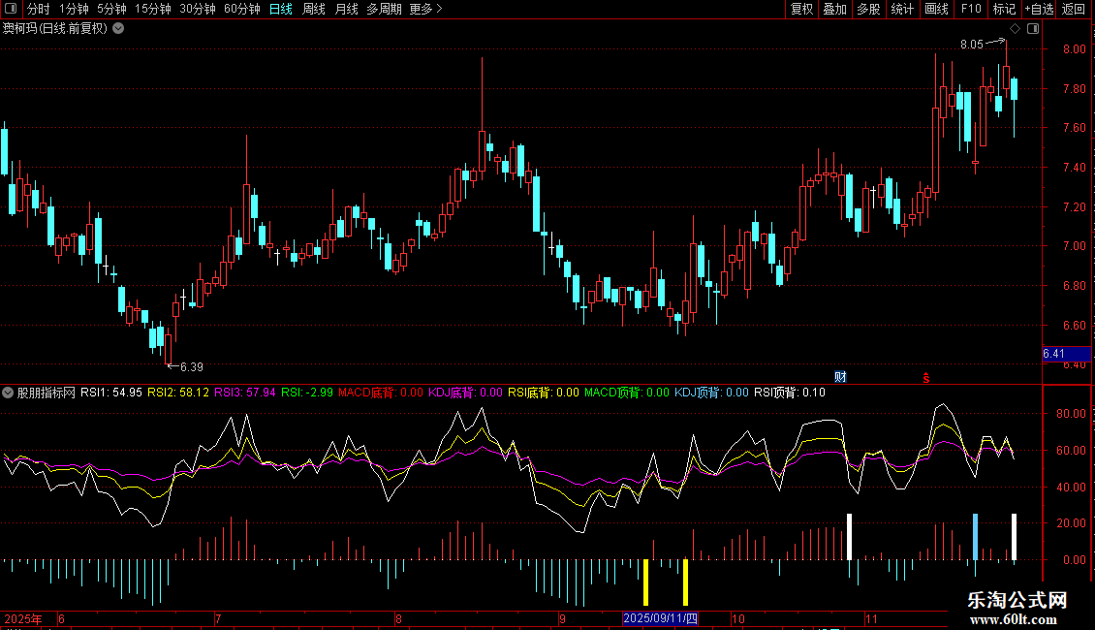Click the 返回 back button
Screen dimensions: 1095x630
(x=1074, y=9)
